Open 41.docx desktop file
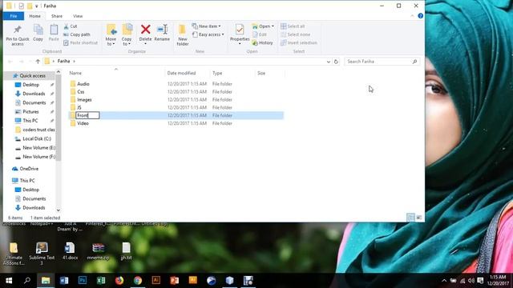 tap(70, 250)
